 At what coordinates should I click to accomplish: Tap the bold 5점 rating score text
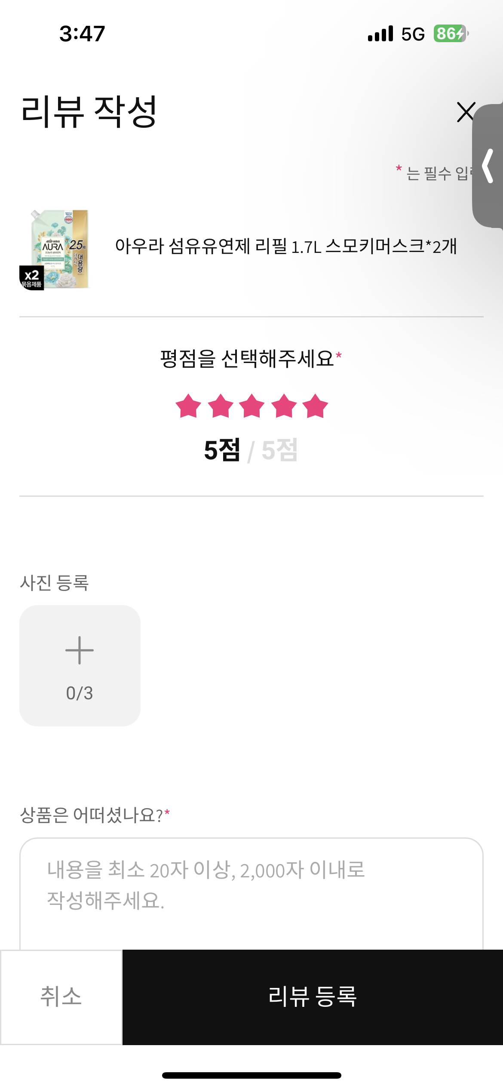tap(222, 450)
